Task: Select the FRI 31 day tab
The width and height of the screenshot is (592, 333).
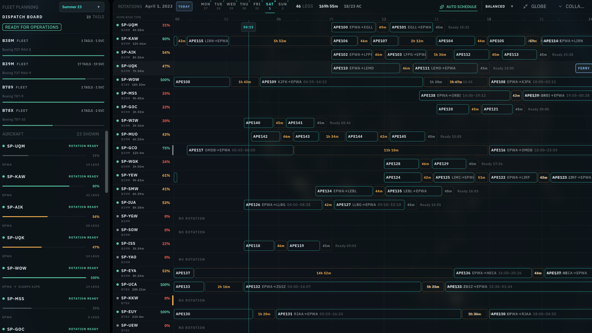Action: [257, 6]
